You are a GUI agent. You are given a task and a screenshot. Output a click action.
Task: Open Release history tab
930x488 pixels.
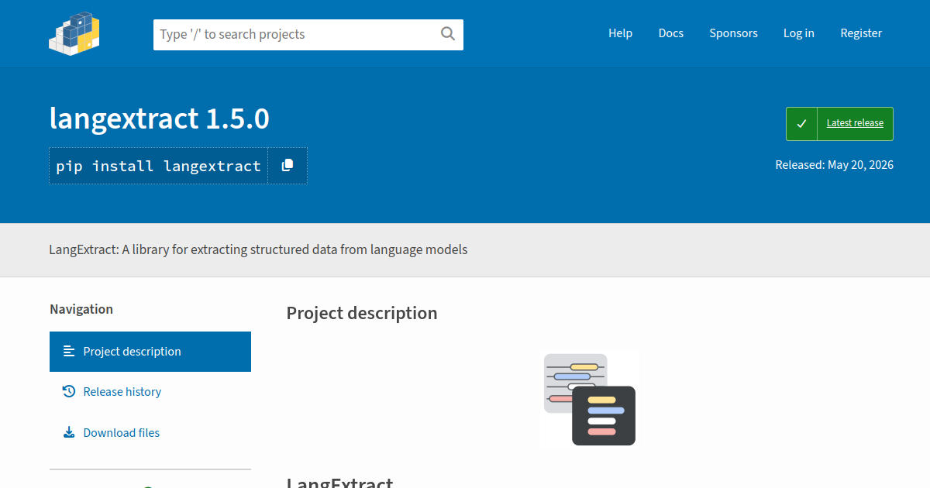[150, 392]
